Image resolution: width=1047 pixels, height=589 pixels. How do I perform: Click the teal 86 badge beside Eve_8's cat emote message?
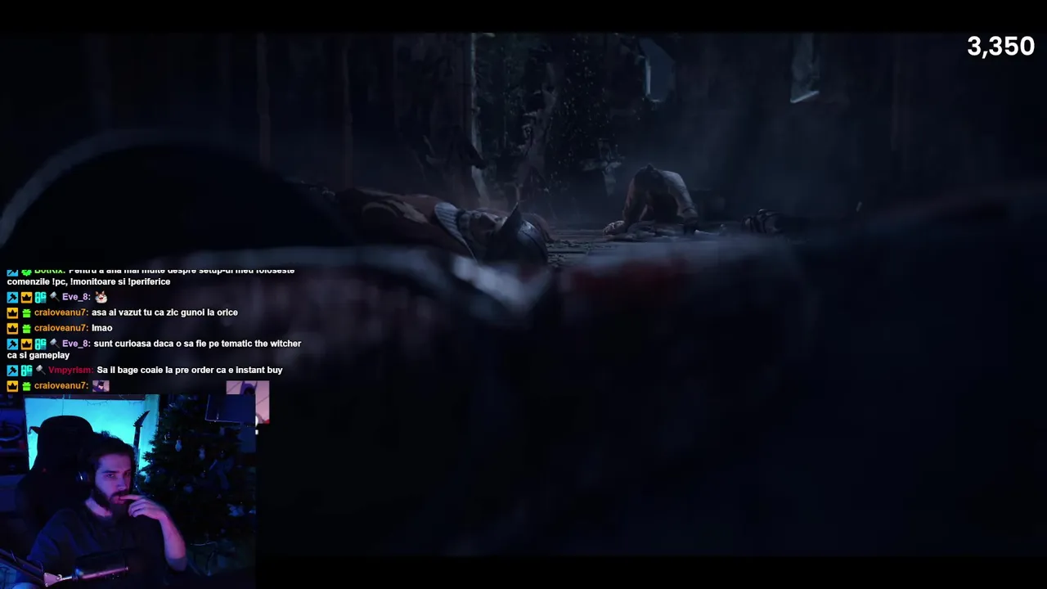pyautogui.click(x=40, y=297)
